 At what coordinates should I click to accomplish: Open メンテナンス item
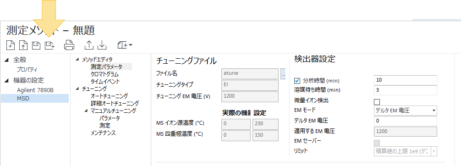pos(103,133)
